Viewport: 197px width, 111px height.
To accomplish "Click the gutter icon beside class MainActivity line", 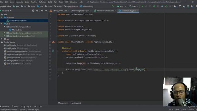I will pyautogui.click(x=53, y=42).
